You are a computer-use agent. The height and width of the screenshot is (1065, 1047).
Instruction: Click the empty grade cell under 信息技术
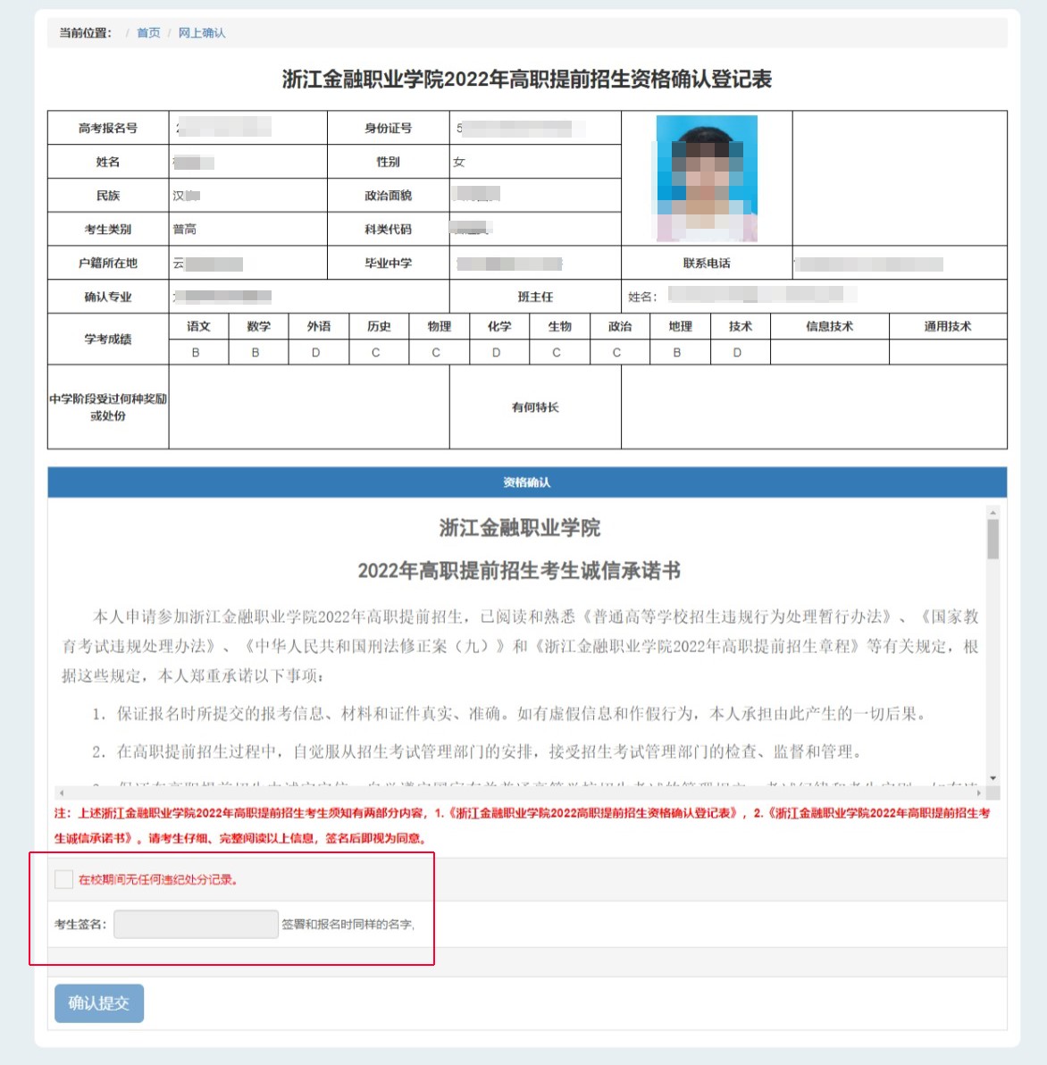829,352
